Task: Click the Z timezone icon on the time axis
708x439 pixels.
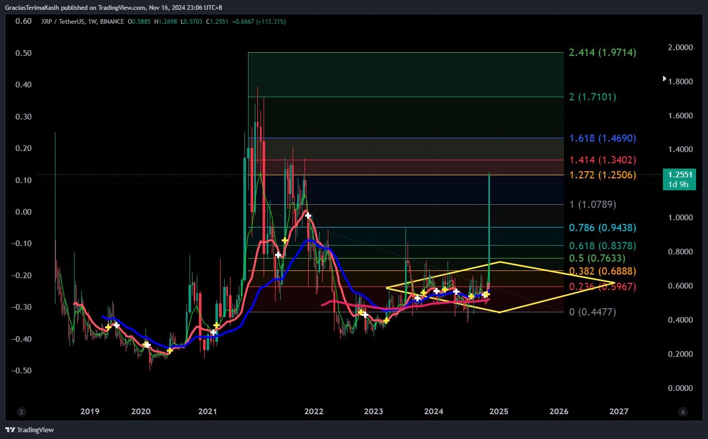Action: [21, 412]
